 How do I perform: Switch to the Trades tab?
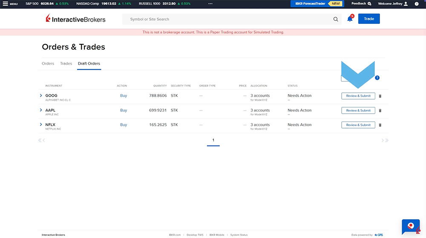pos(66,63)
